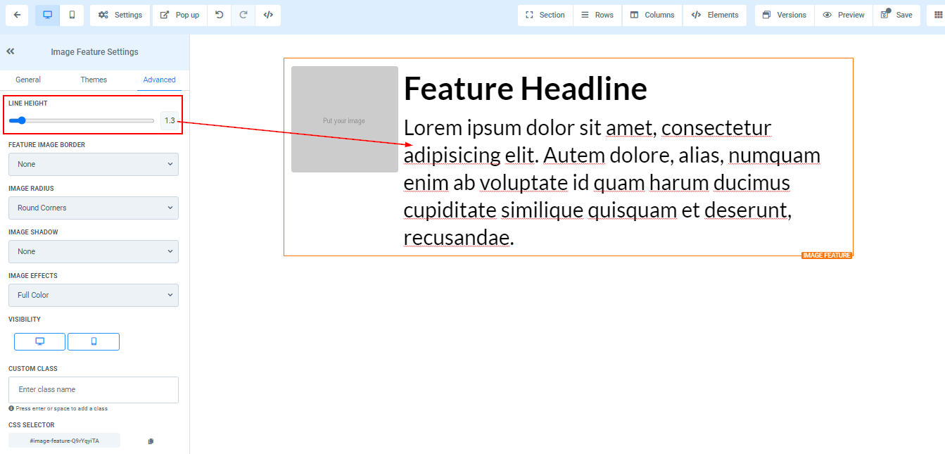Click the redo icon
Screen dimensions: 945x454
tap(243, 15)
